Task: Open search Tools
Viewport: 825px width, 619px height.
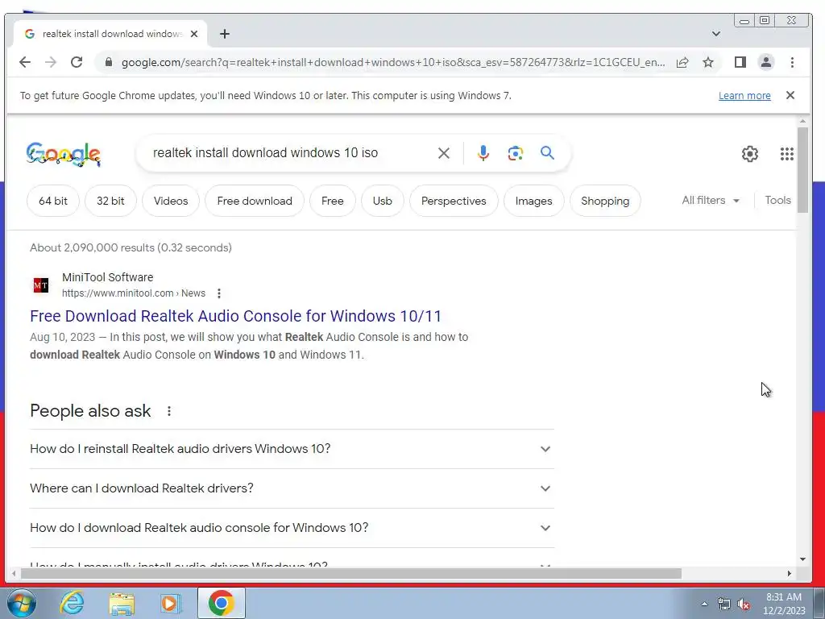Action: click(x=777, y=200)
